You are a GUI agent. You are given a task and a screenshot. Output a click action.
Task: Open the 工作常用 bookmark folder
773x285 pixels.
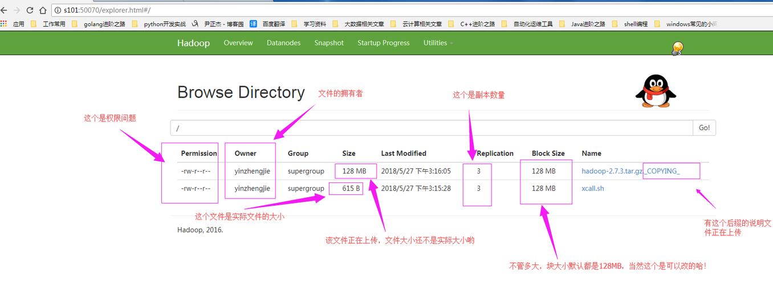(x=48, y=24)
